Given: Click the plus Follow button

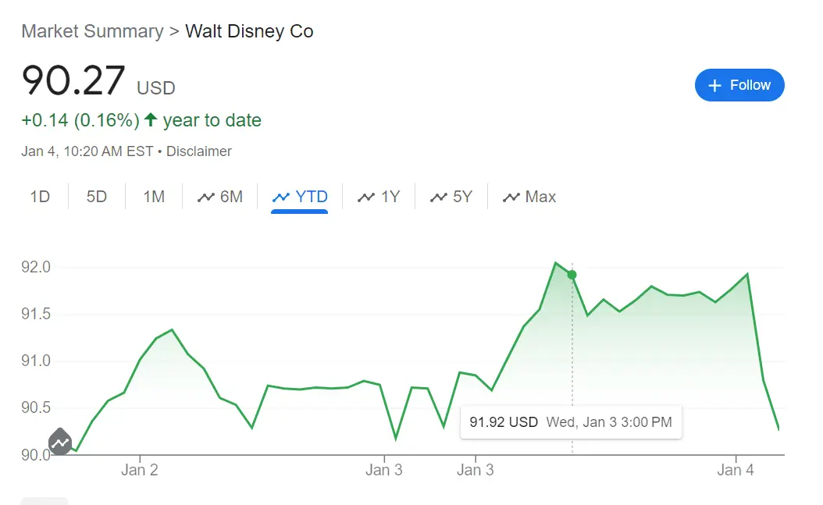Looking at the screenshot, I should 739,85.
